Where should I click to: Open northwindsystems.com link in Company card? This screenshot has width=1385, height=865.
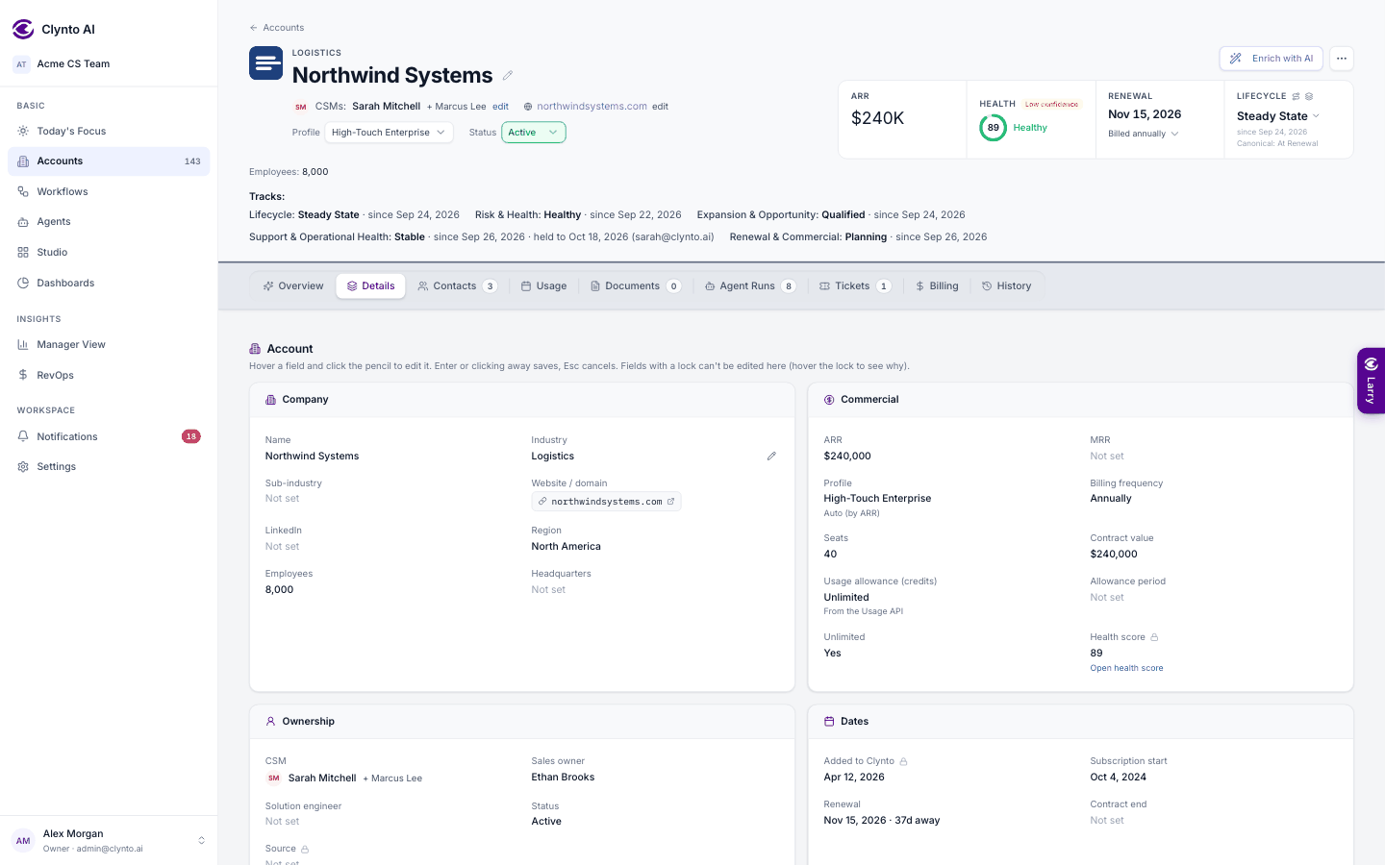[x=606, y=502]
